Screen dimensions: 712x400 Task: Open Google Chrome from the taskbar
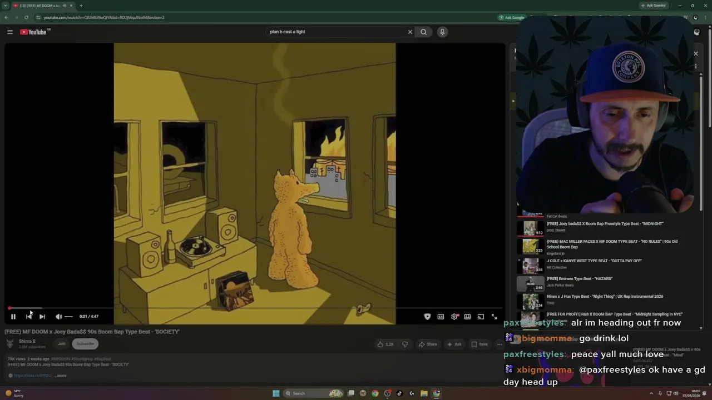click(x=375, y=394)
